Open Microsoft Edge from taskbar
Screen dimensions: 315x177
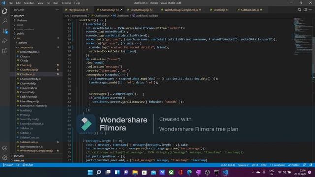coord(189,172)
